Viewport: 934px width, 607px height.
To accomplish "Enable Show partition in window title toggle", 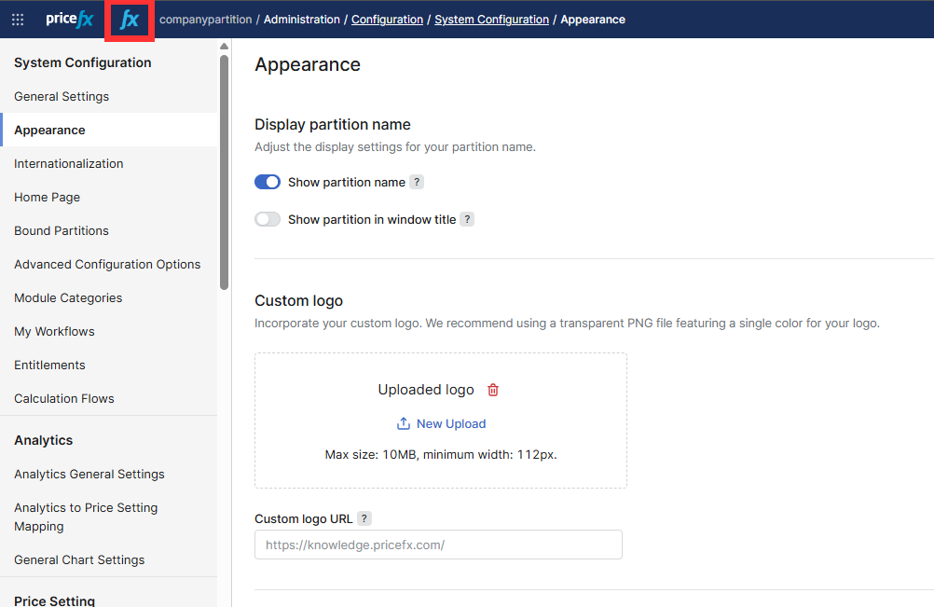I will pyautogui.click(x=268, y=220).
